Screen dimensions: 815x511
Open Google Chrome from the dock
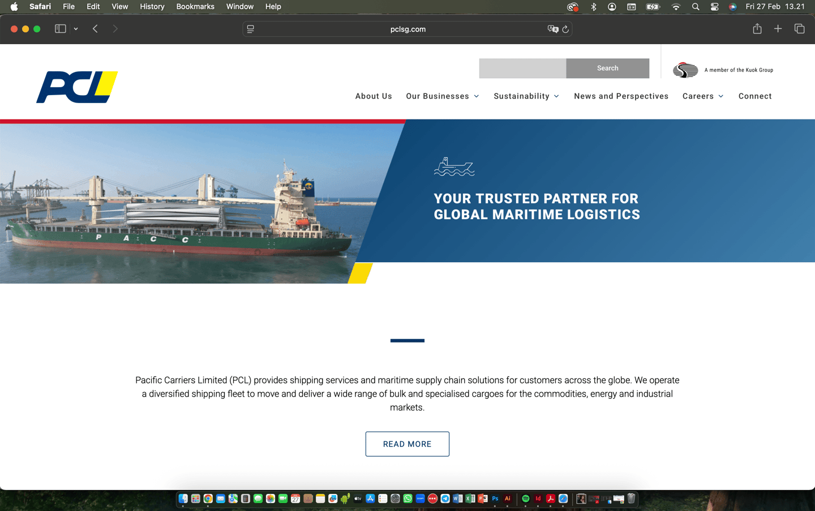click(208, 499)
